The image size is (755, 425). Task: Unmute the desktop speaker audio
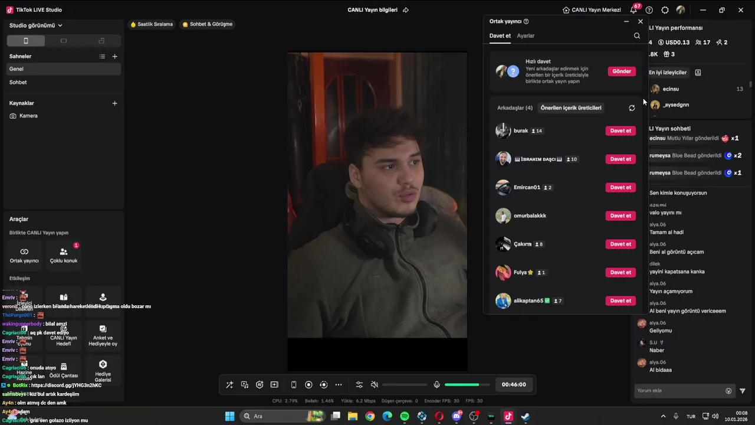click(x=374, y=385)
